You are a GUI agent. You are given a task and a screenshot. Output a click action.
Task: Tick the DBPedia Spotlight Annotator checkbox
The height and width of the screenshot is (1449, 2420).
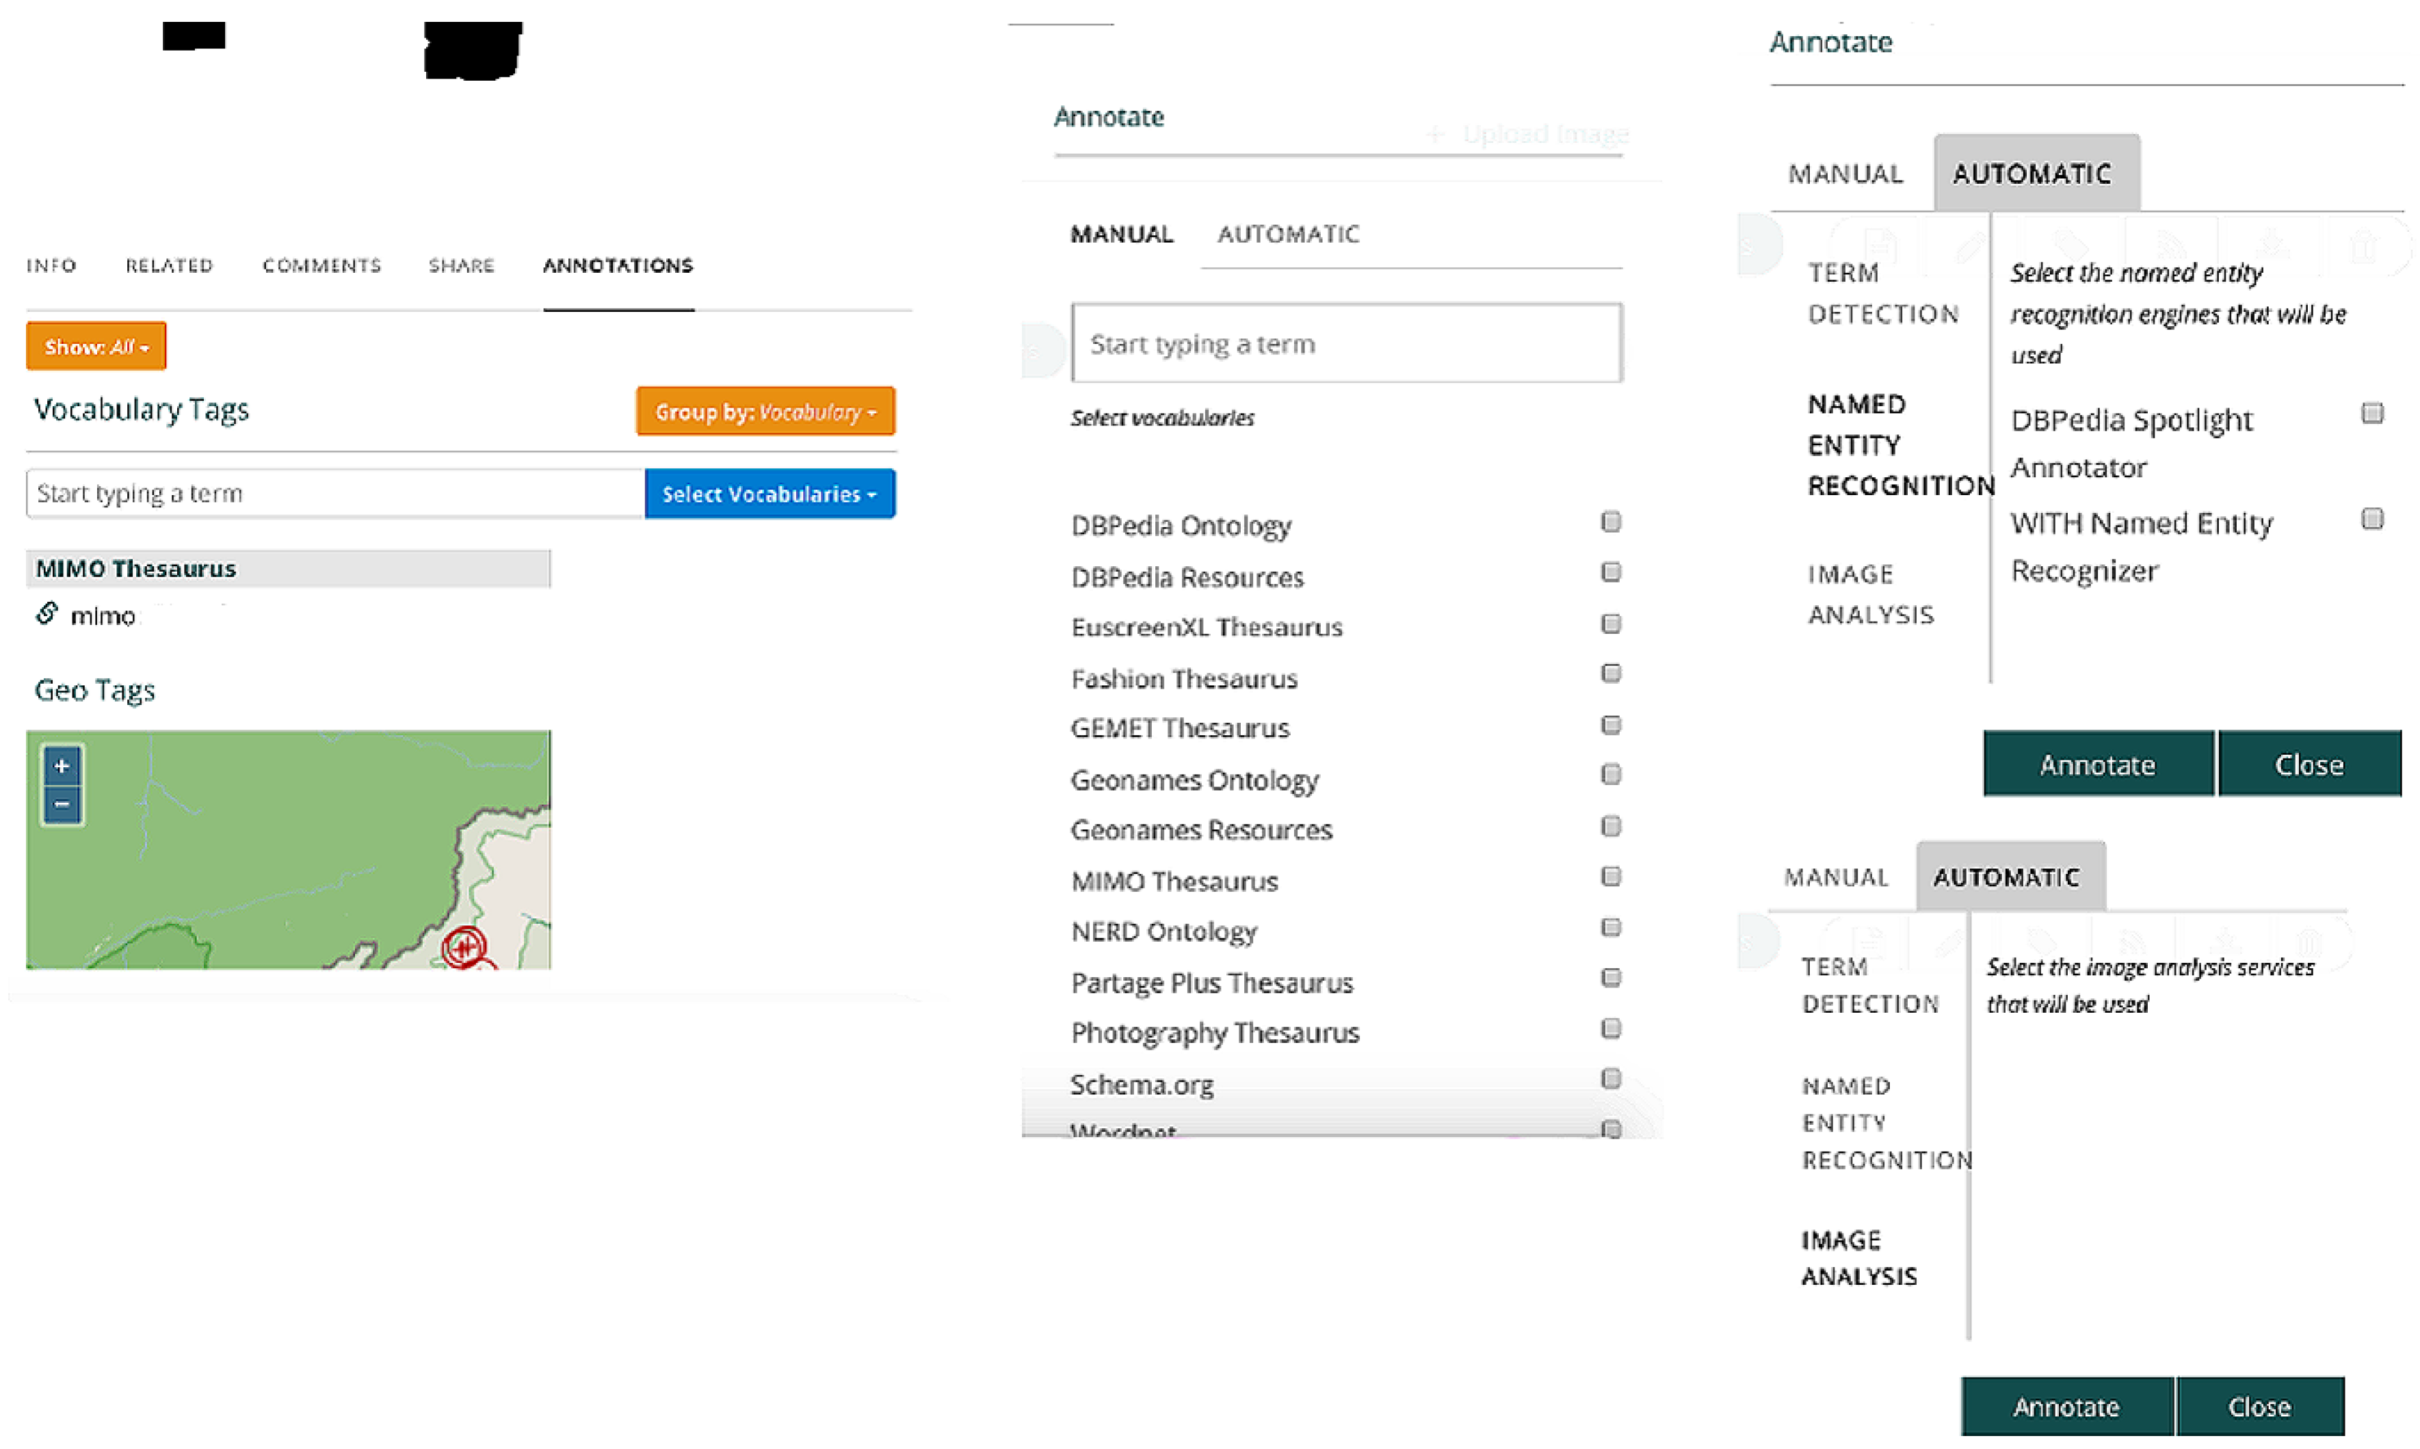2371,414
